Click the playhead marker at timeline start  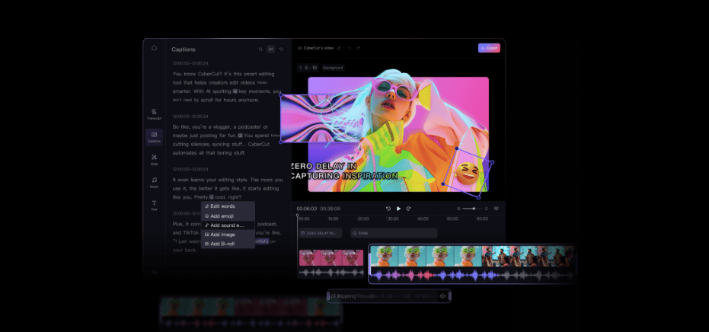(x=298, y=217)
